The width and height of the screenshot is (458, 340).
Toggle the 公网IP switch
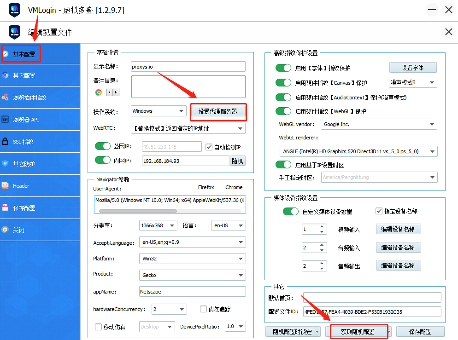(x=103, y=147)
